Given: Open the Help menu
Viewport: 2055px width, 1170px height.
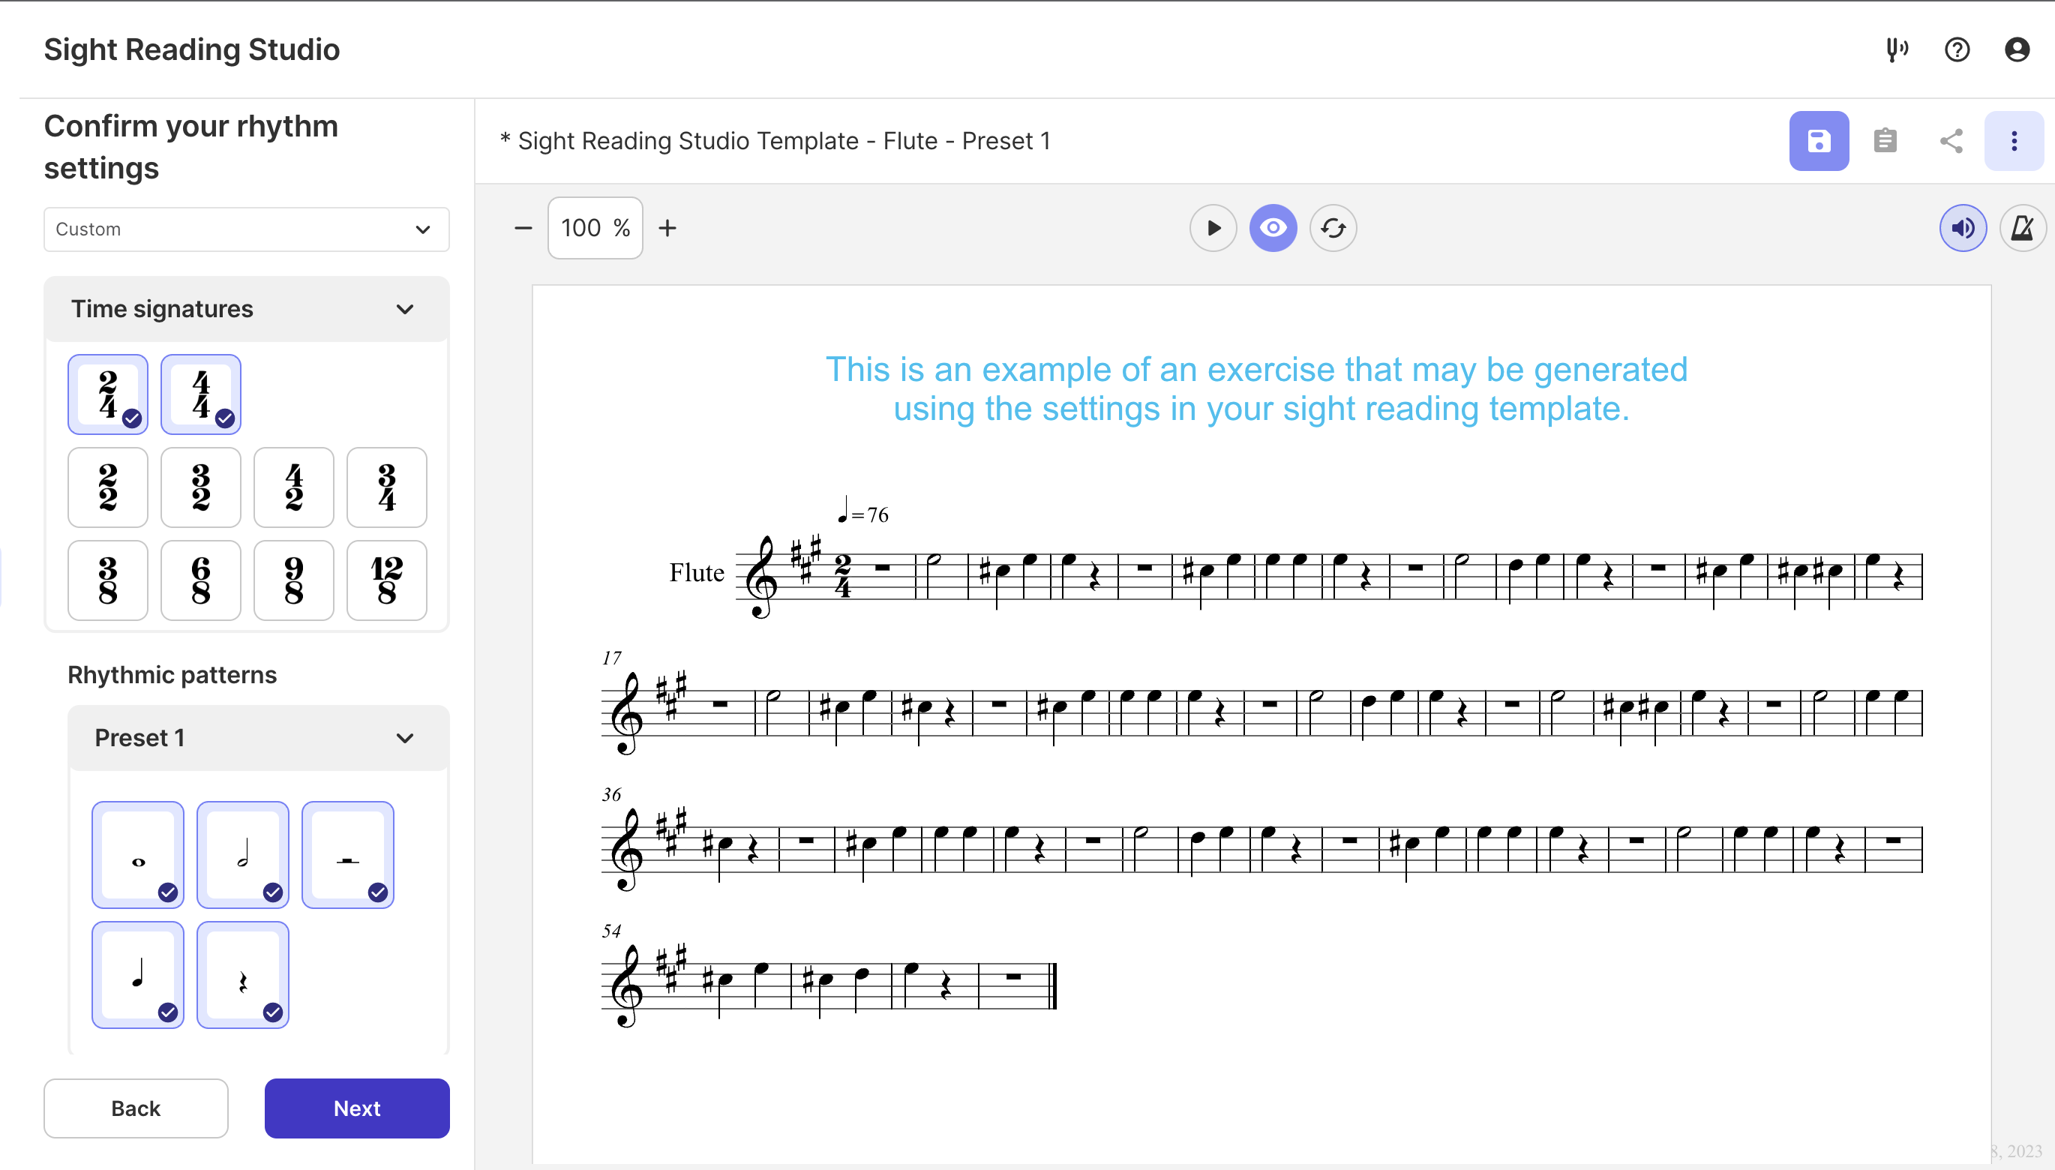Looking at the screenshot, I should 1957,49.
